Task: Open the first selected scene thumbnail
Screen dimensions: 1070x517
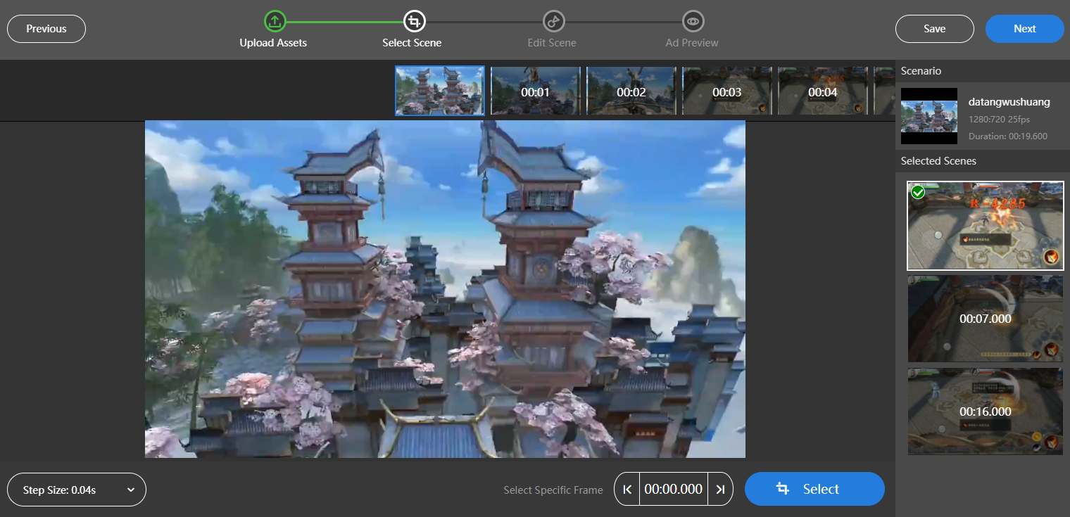Action: pos(986,226)
